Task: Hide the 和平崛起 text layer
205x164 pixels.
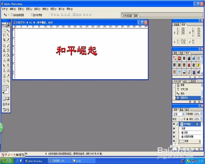Action: pos(174,124)
